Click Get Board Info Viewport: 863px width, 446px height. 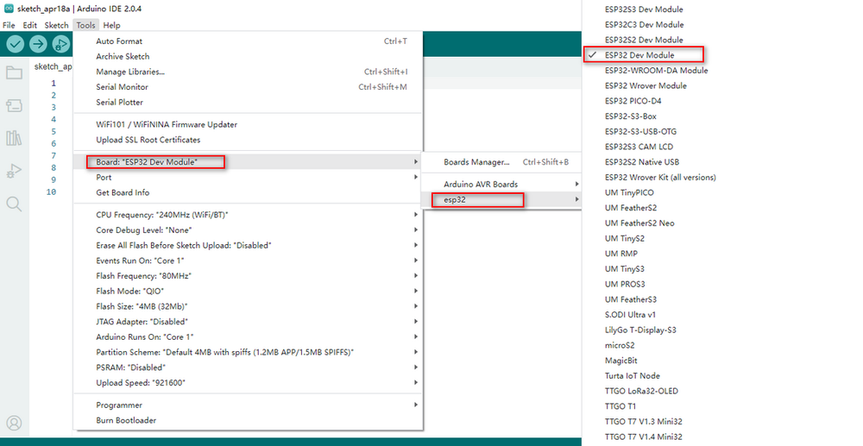pyautogui.click(x=249, y=192)
